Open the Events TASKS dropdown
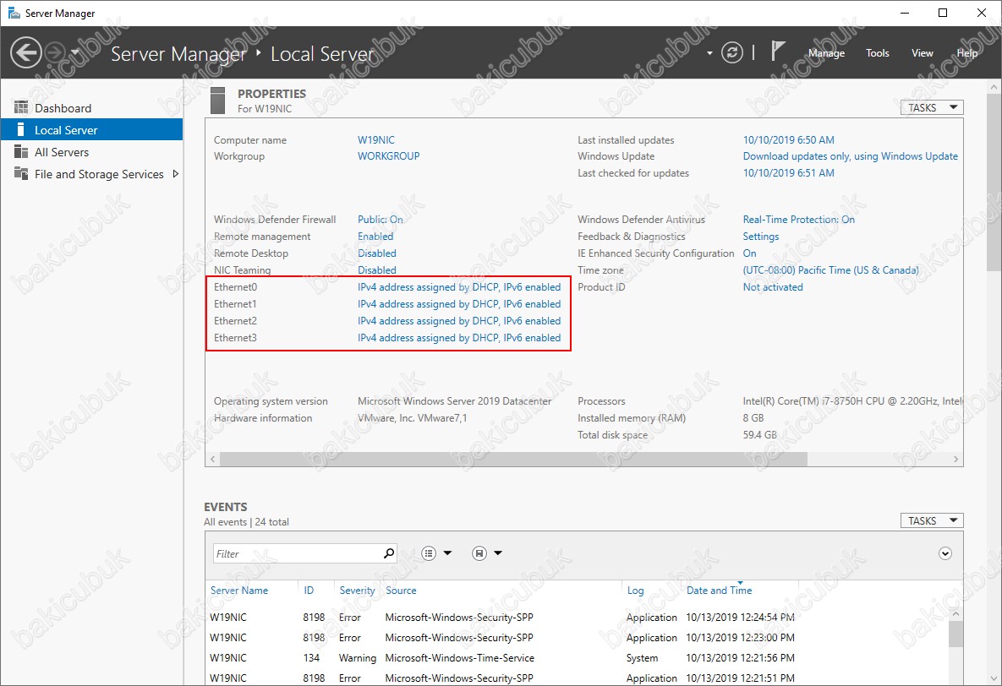This screenshot has height=686, width=1002. pyautogui.click(x=932, y=520)
